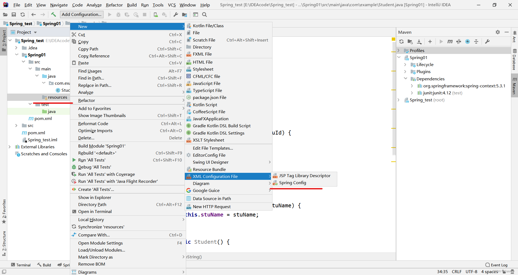Open Maven panel gear options

(498, 32)
